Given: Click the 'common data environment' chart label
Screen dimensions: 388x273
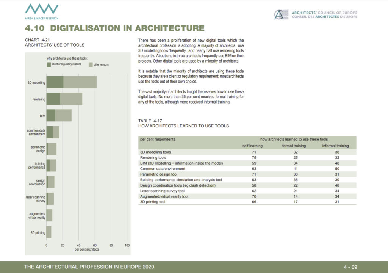Looking at the screenshot, I should (36, 132).
